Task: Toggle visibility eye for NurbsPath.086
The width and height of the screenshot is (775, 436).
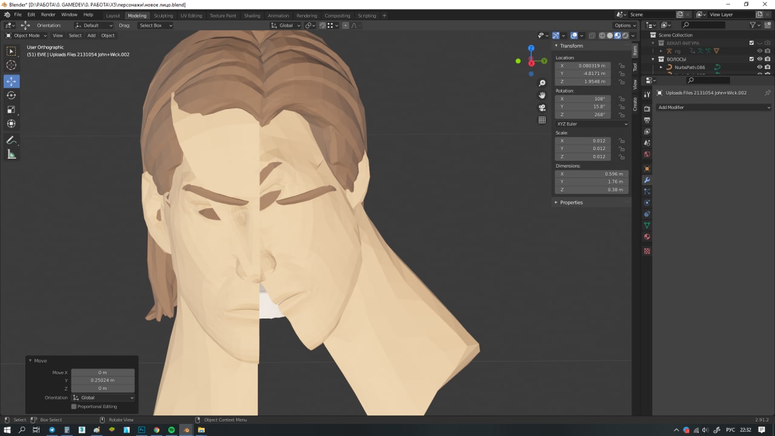Action: pos(760,67)
